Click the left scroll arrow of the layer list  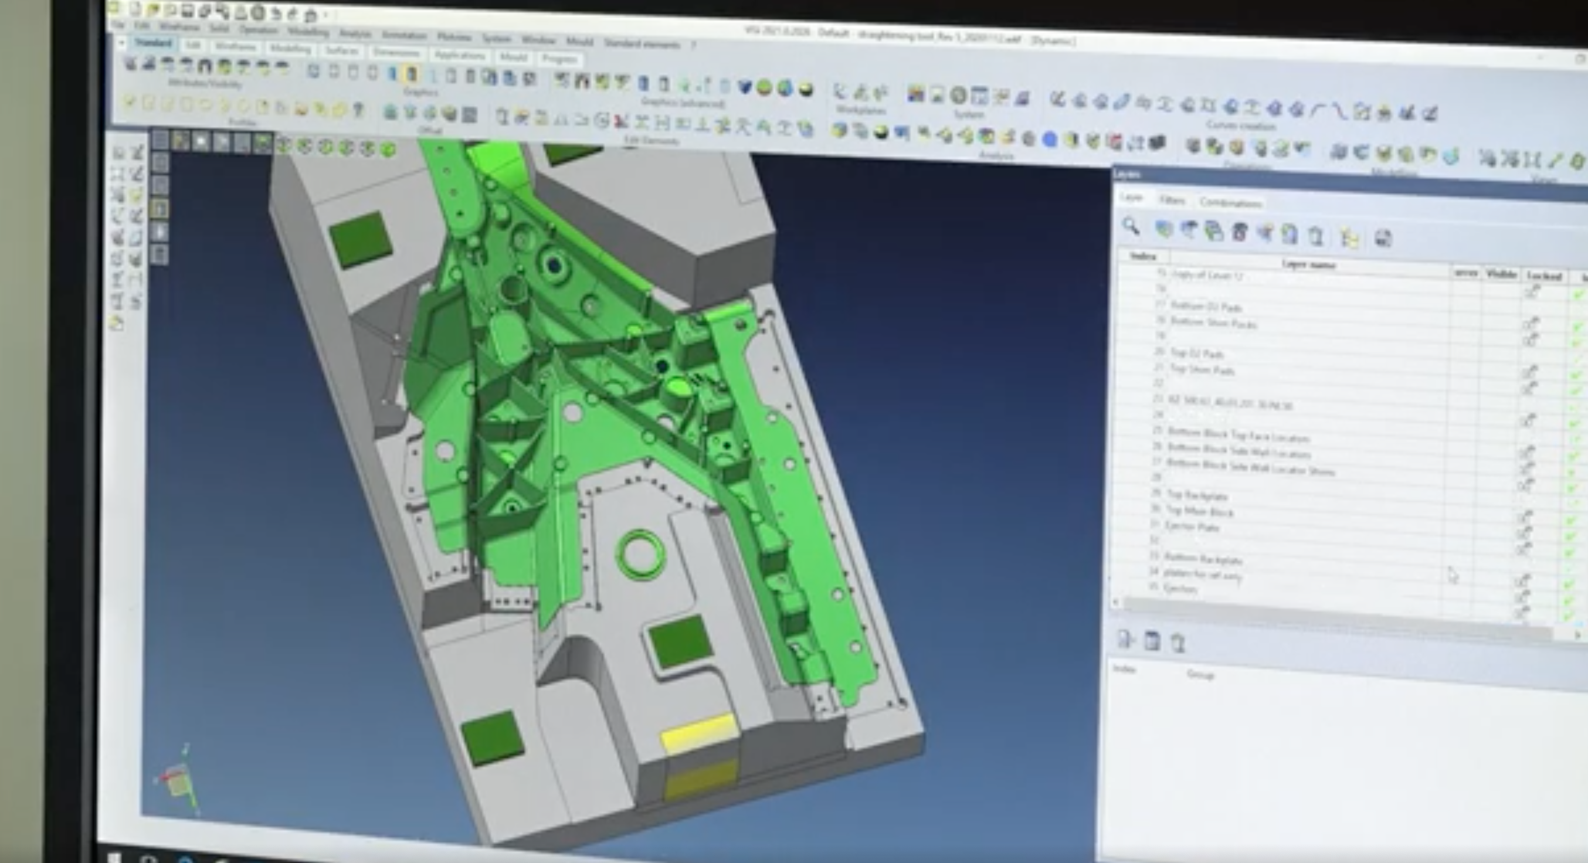[1117, 601]
